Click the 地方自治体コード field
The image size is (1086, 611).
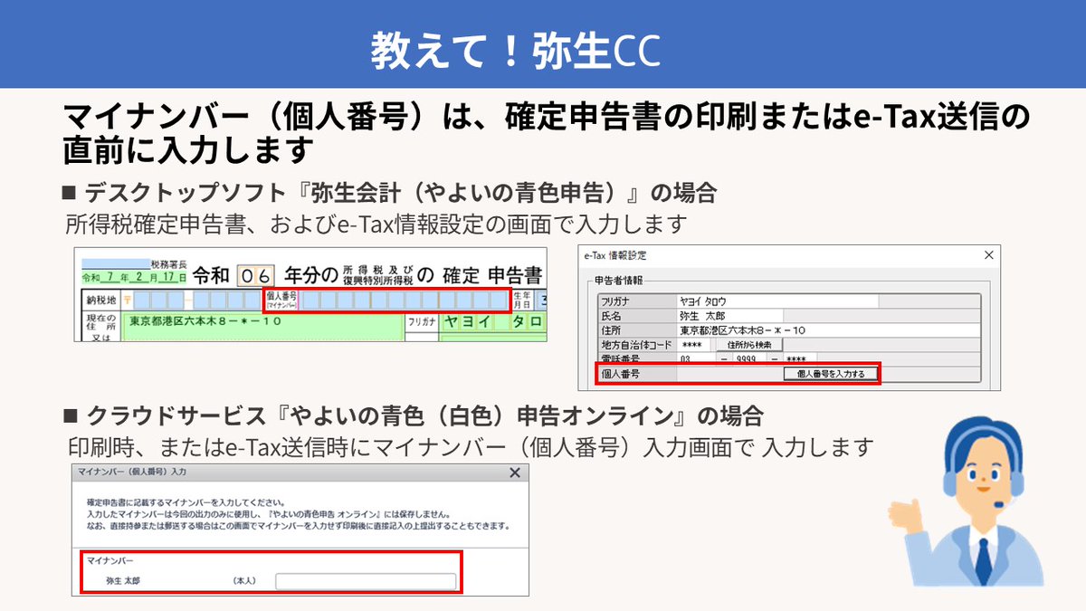[695, 345]
